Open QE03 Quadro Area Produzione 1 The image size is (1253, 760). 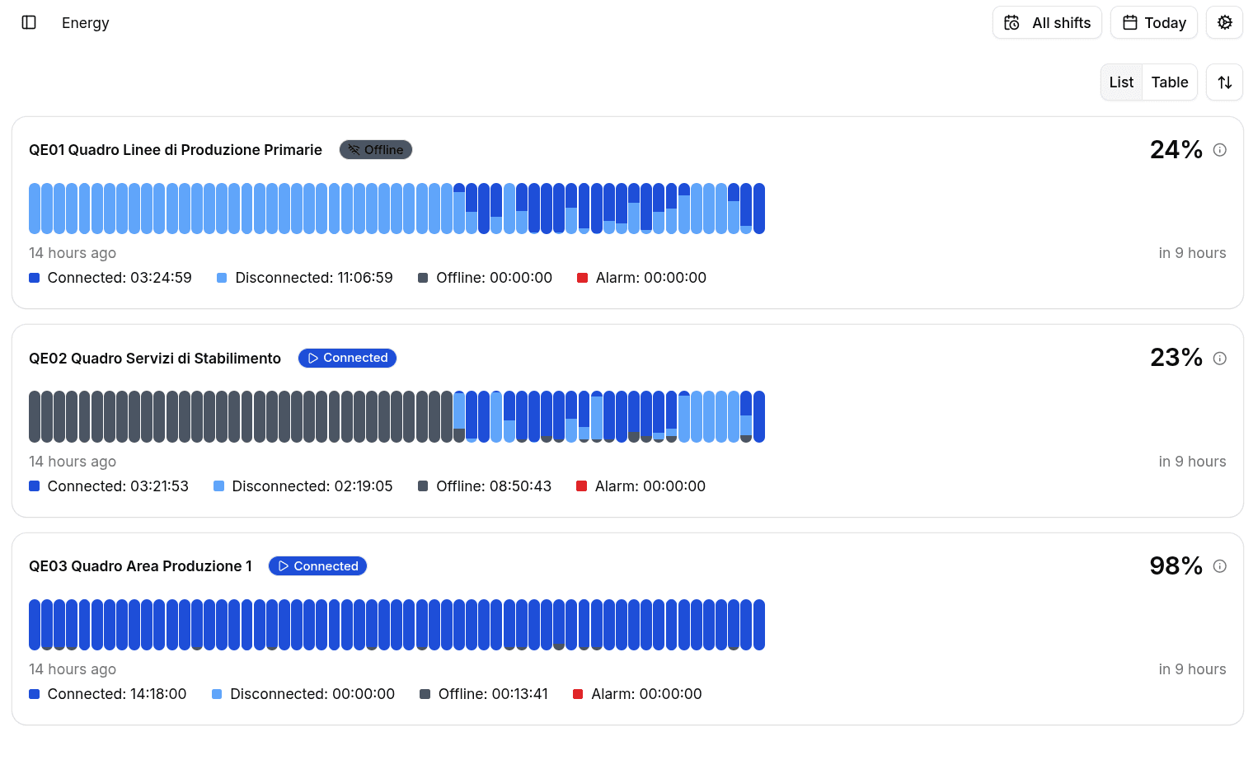tap(140, 566)
